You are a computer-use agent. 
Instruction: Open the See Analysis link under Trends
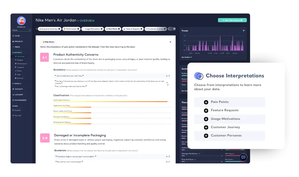[x=186, y=57]
